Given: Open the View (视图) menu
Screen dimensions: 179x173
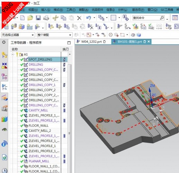Looking at the screenshot, I should [x=33, y=10].
